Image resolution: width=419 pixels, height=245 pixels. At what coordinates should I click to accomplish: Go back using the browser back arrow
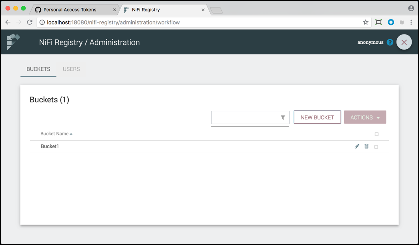pyautogui.click(x=8, y=22)
